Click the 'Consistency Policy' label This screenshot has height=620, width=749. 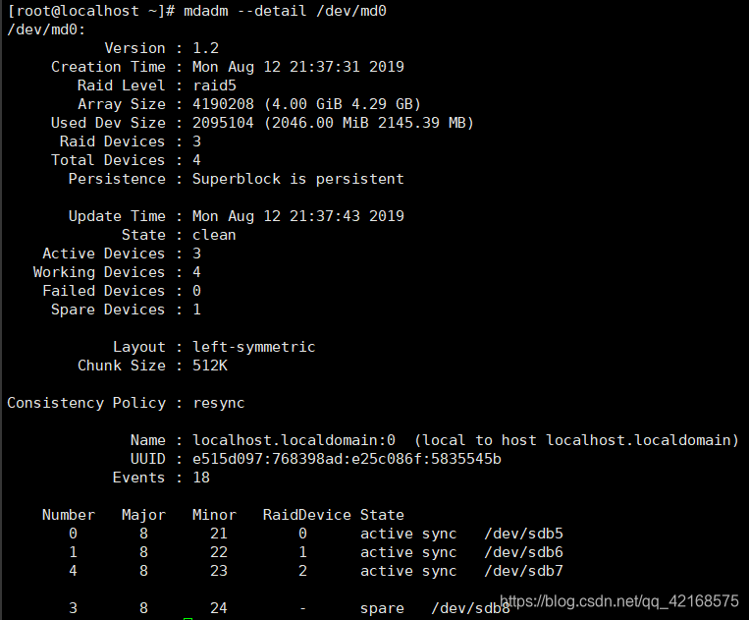pos(86,403)
